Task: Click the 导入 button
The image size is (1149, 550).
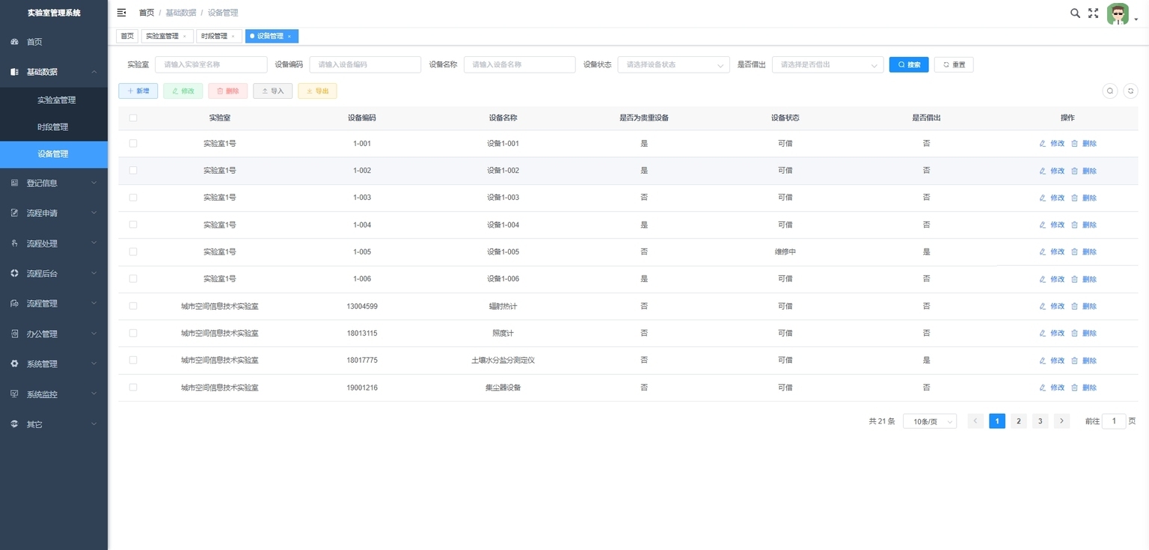Action: tap(273, 91)
